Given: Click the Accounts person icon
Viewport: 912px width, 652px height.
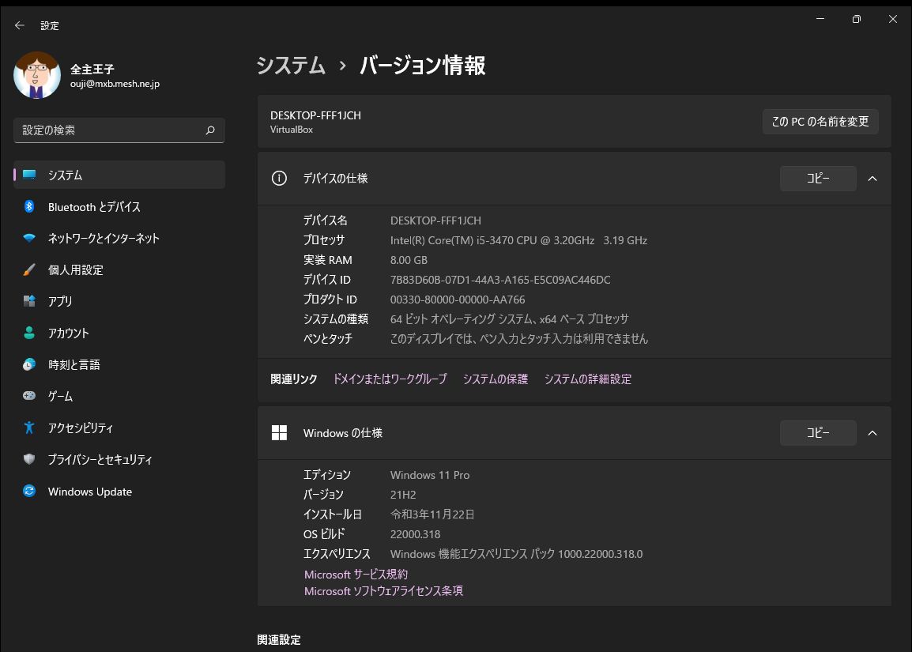Looking at the screenshot, I should 29,333.
